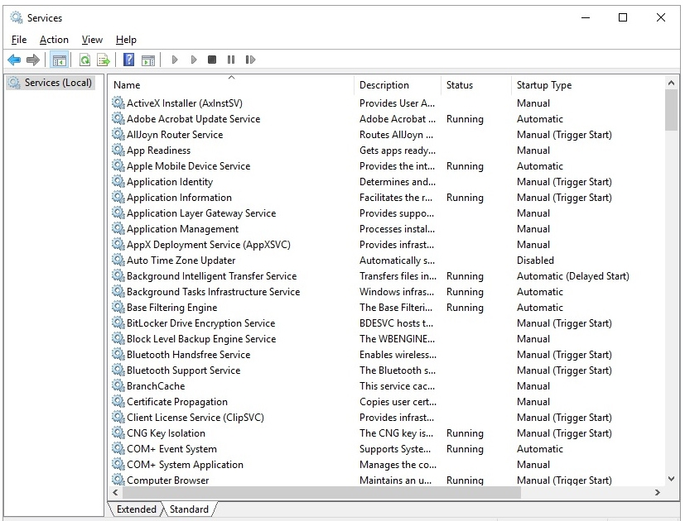Select the Bluetooth Handsfree Service row
The height and width of the screenshot is (521, 685).
(387, 354)
